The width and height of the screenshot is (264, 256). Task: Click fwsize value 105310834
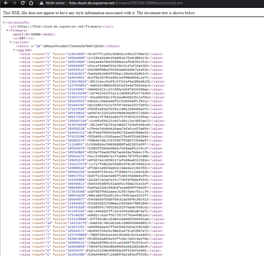[76, 113]
